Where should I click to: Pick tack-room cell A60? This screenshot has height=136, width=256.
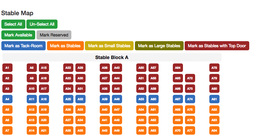coord(154,99)
